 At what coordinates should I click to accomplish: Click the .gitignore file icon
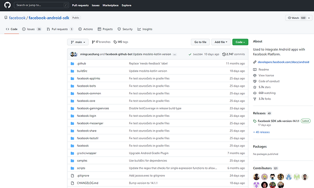point(72,175)
